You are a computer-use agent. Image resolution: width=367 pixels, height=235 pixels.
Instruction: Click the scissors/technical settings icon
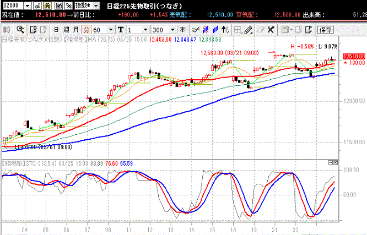pos(195,30)
